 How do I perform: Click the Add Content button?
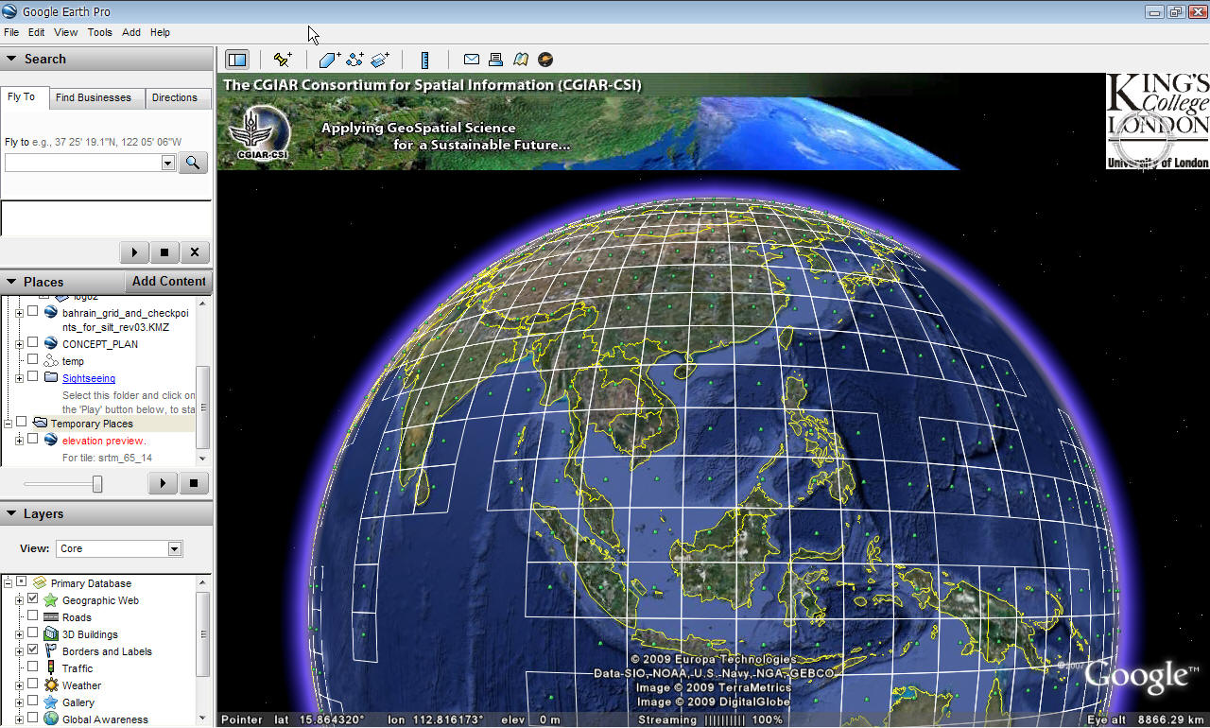click(x=168, y=282)
